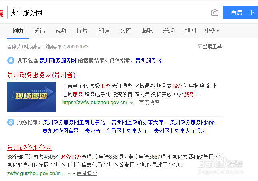Open the https://zwfw.guizhou.gov.cn/ URL
This screenshot has height=181, width=258.
(x=95, y=103)
